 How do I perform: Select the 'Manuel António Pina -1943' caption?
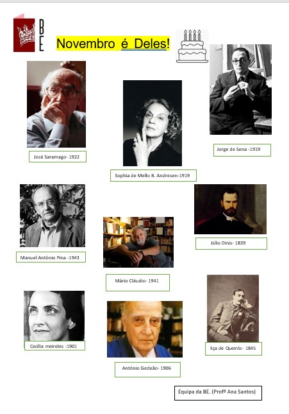coord(51,257)
